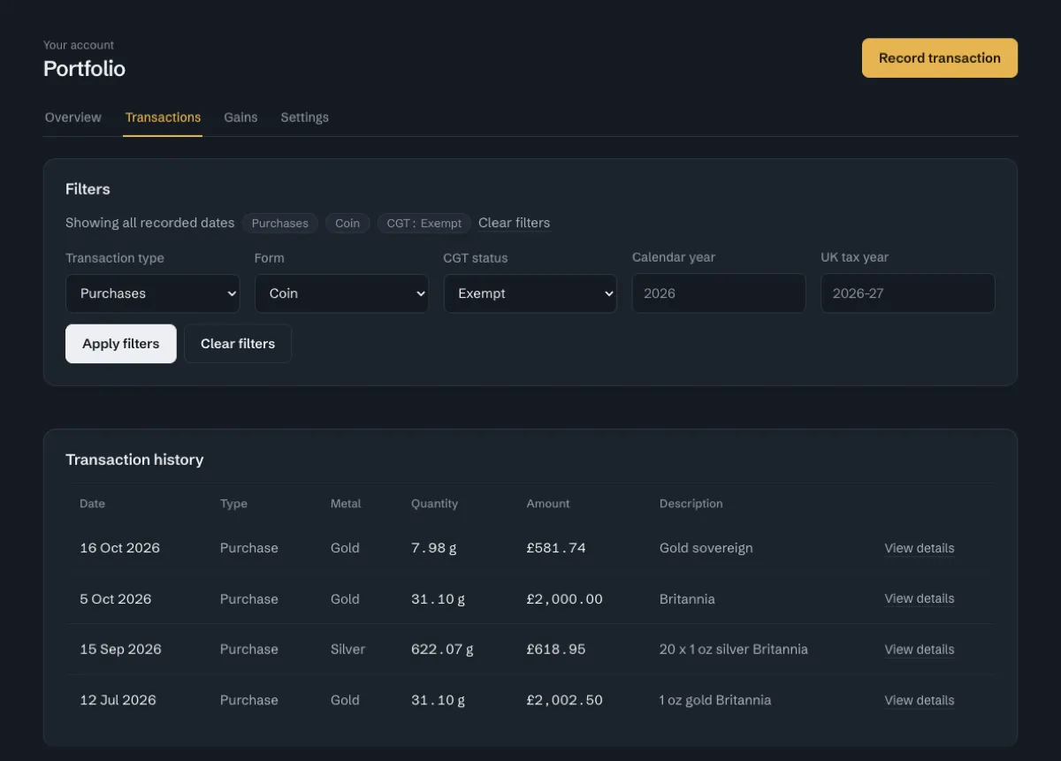
Task: Apply filters with the white button
Action: [x=121, y=344]
